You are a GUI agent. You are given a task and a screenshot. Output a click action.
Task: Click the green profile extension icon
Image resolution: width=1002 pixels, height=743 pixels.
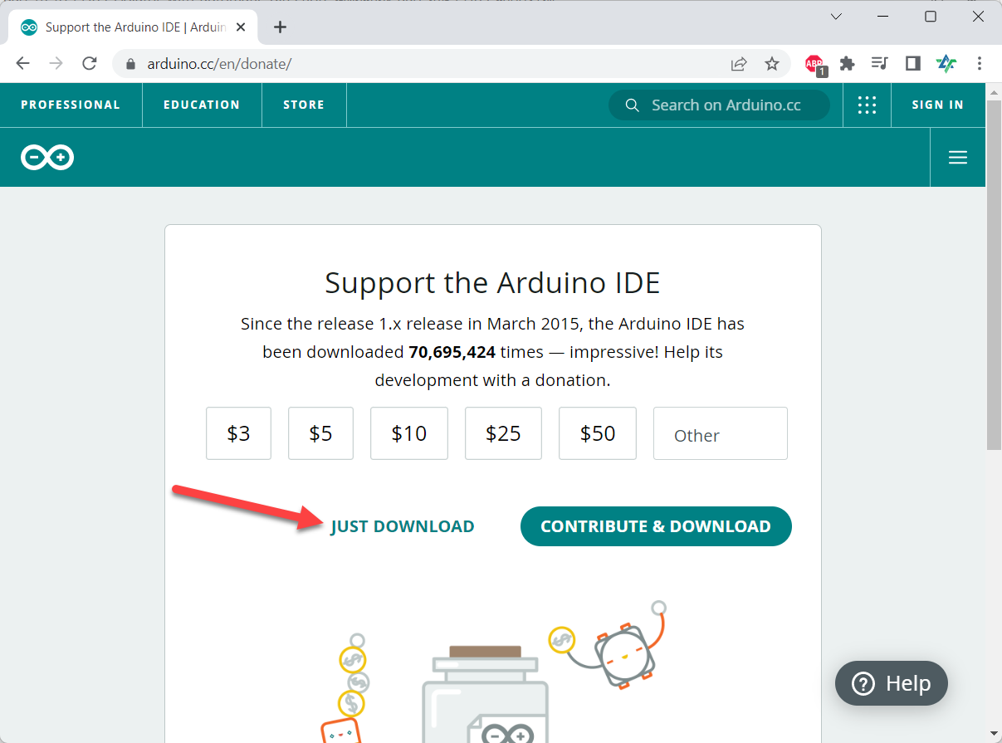[946, 64]
